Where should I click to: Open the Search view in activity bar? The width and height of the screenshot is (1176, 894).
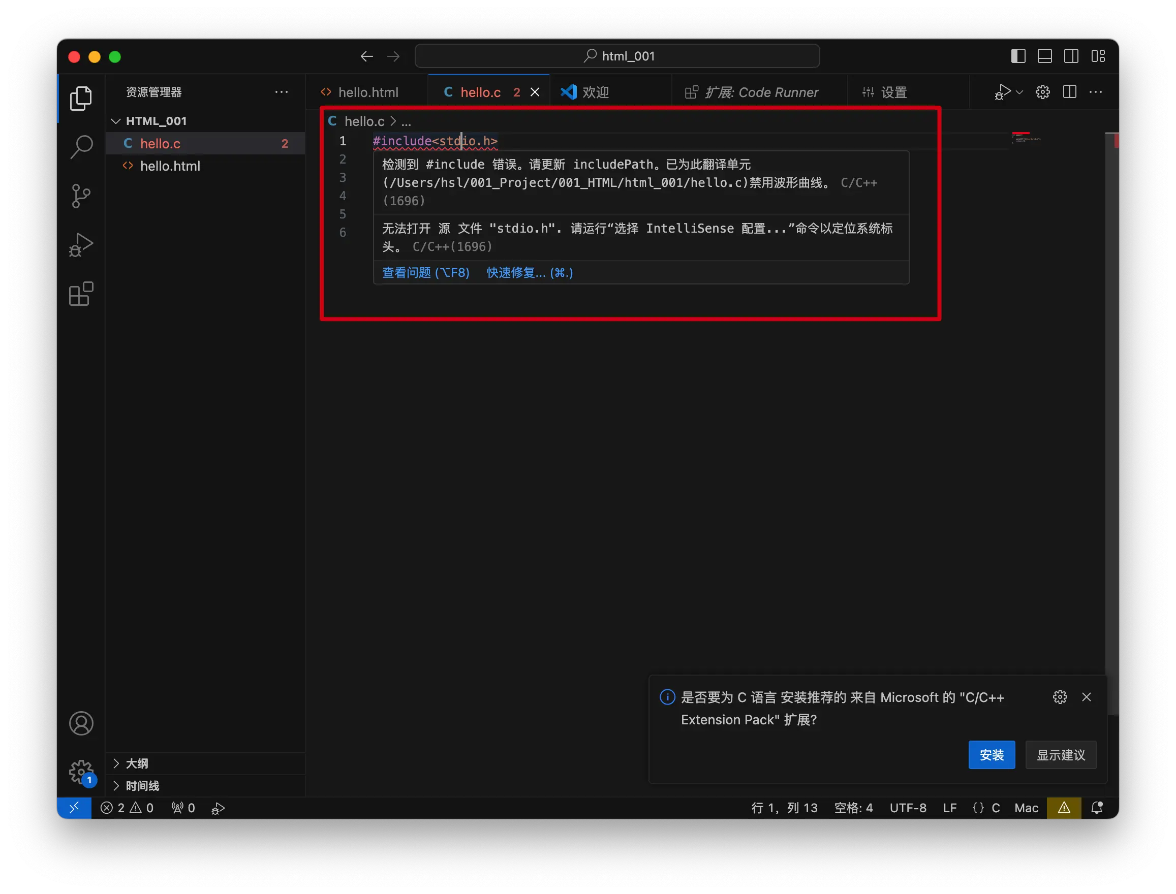(x=81, y=147)
